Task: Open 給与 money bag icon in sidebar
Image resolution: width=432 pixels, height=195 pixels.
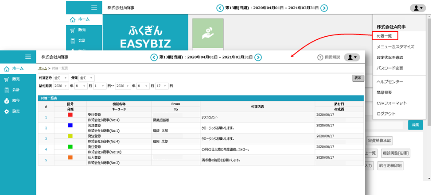Action: [7, 101]
